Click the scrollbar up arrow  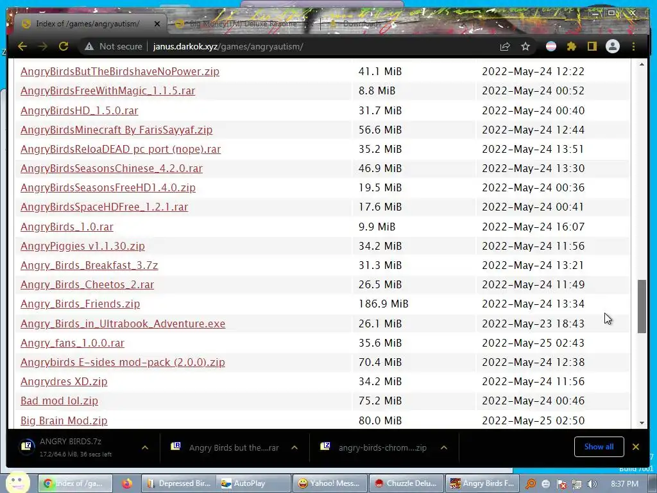click(642, 65)
